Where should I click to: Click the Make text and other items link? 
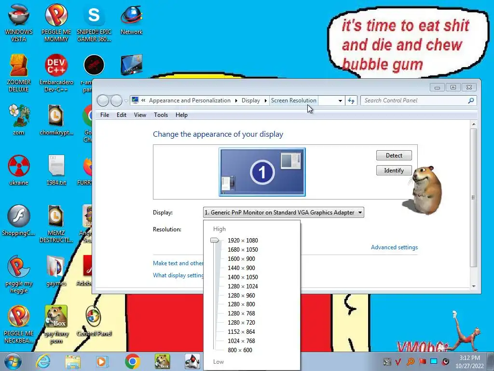(178, 263)
